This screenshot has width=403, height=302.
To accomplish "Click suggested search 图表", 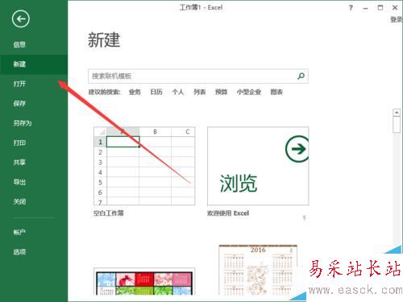I will pos(276,92).
